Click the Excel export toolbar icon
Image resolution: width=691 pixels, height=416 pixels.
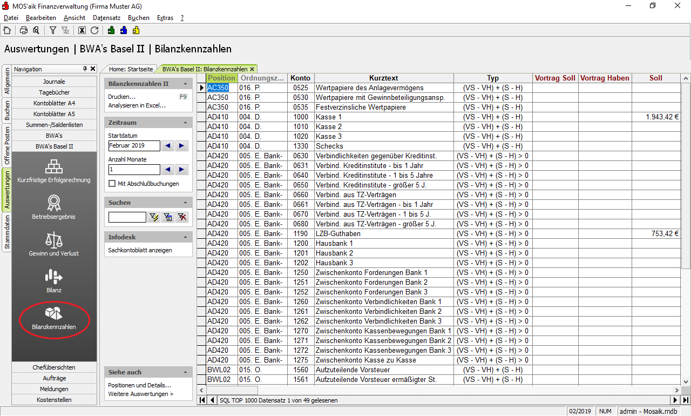82,30
